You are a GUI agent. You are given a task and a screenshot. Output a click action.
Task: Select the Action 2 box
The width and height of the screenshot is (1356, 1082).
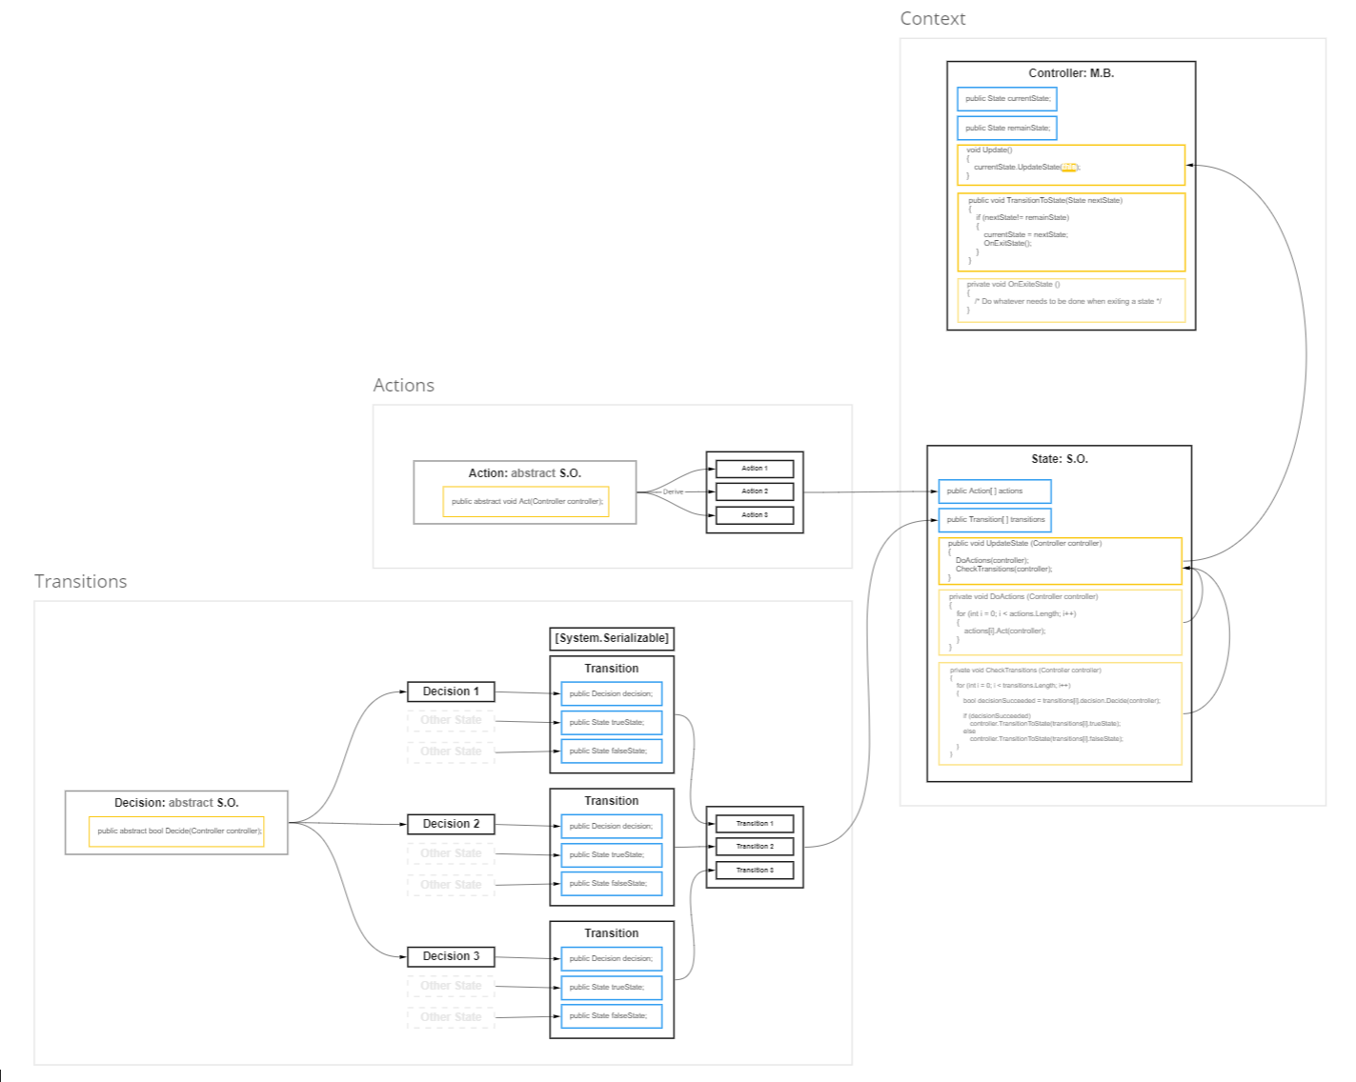755,491
